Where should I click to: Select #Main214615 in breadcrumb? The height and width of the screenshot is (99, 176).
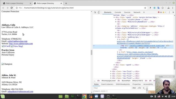(x=137, y=81)
